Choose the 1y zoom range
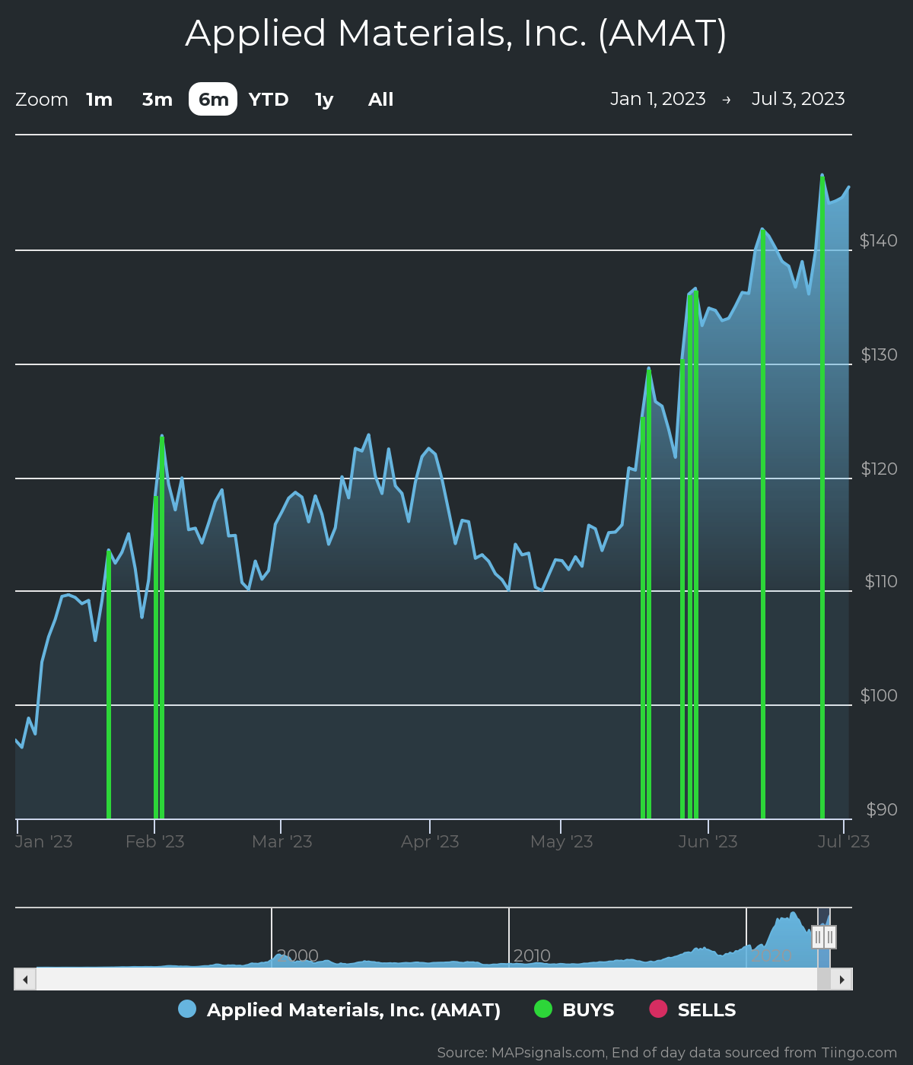This screenshot has width=913, height=1065. [324, 100]
